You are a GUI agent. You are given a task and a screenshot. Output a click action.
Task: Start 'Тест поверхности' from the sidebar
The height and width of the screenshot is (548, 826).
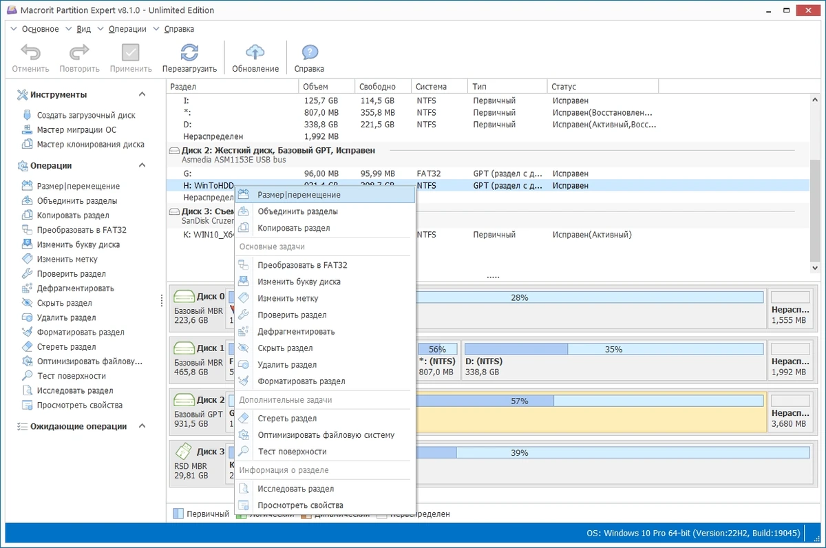[x=72, y=376]
